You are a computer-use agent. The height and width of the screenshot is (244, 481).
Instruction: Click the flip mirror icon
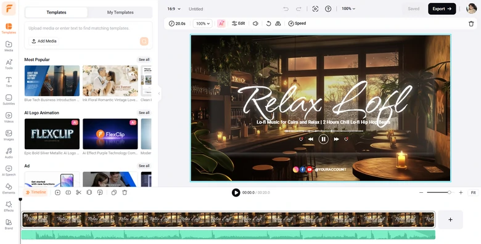[x=278, y=23]
